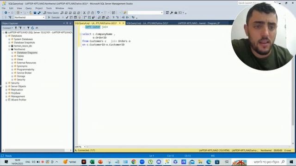Open PowerPoint from the taskbar
The height and width of the screenshot is (166, 296).
(x=100, y=162)
